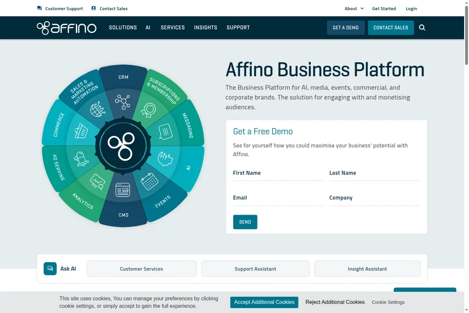
Task: Select the AI hand icon in the wheel
Action: pyautogui.click(x=165, y=159)
